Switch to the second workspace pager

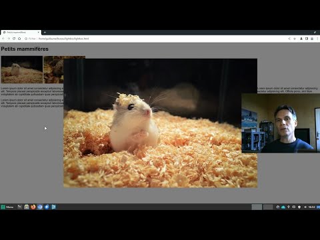[268, 207]
